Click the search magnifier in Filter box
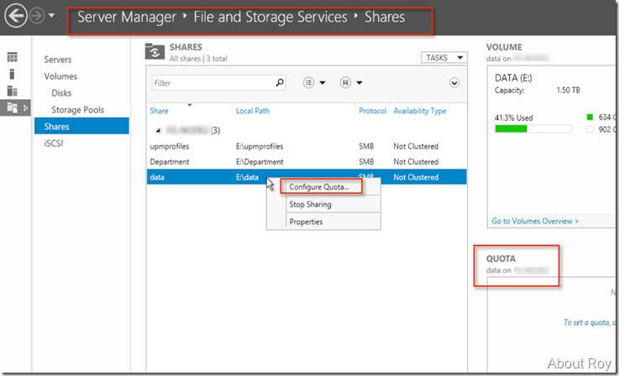Image resolution: width=619 pixels, height=376 pixels. click(280, 82)
